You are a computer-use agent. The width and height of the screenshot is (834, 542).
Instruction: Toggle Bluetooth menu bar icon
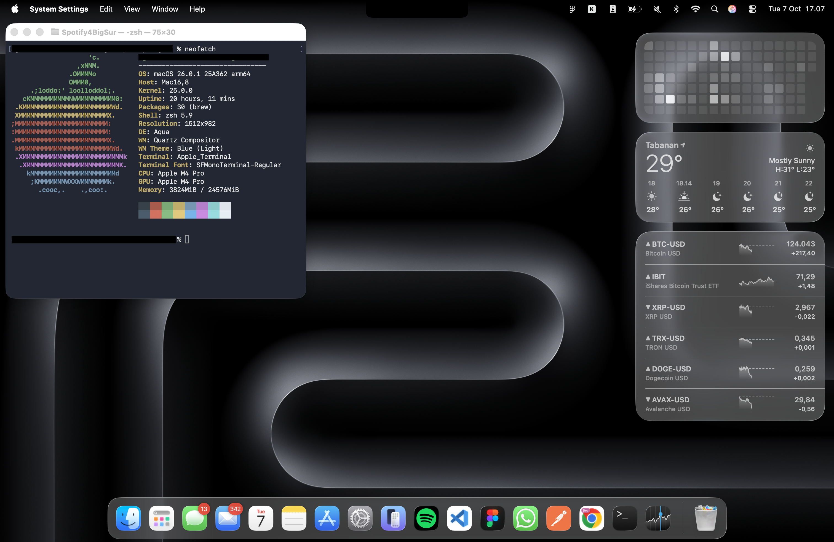pos(676,9)
